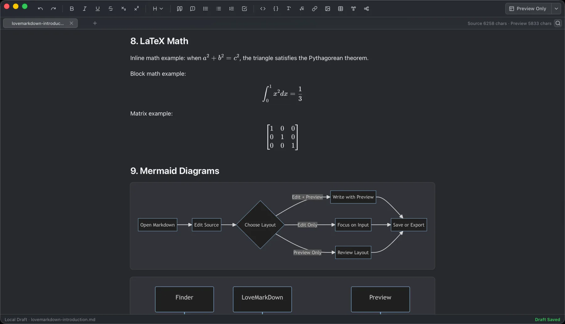Click the Source 6258 chars counter

click(487, 24)
